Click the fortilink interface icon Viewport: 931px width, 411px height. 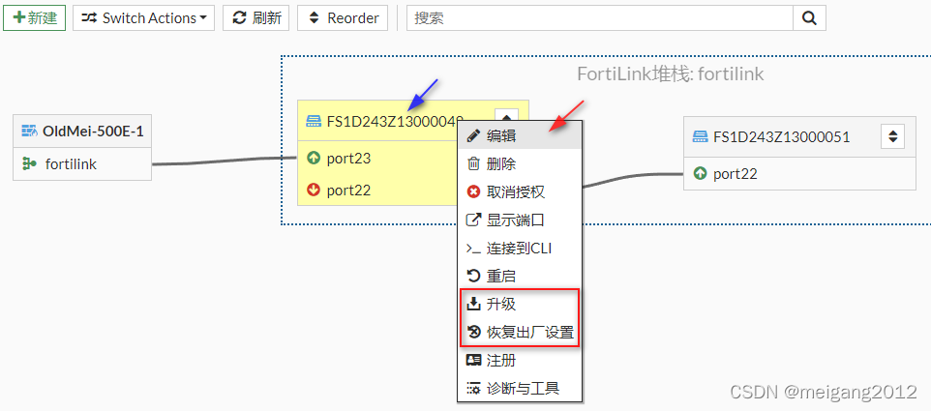(x=29, y=163)
